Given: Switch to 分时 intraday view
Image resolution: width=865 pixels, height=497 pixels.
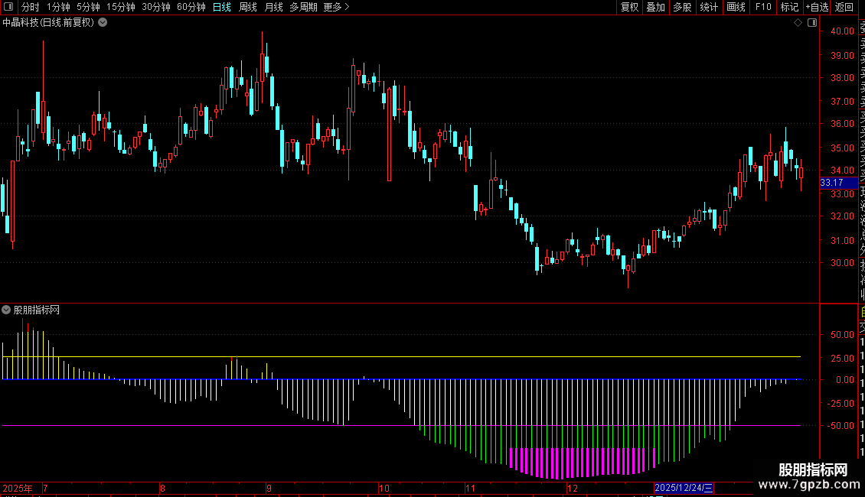Looking at the screenshot, I should 31,7.
